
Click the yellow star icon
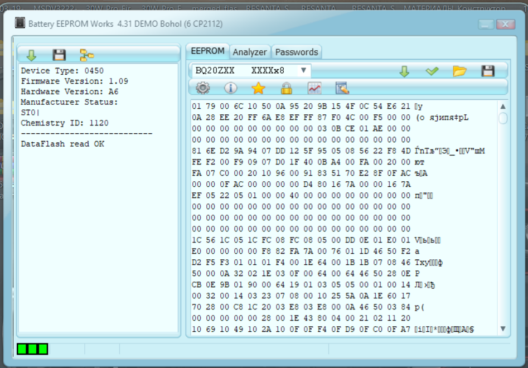[x=258, y=88]
